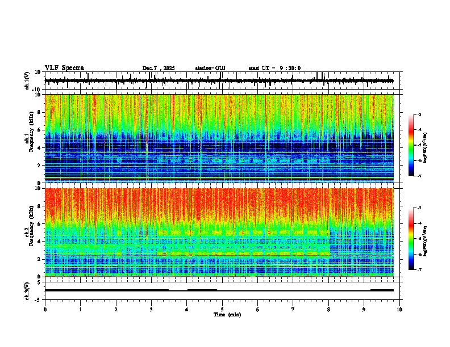Click the time axis tick label '0'
The width and height of the screenshot is (450, 347).
click(45, 310)
